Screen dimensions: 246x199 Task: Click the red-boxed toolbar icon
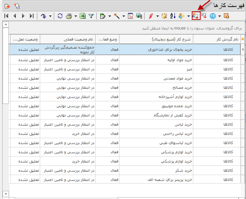(196, 16)
